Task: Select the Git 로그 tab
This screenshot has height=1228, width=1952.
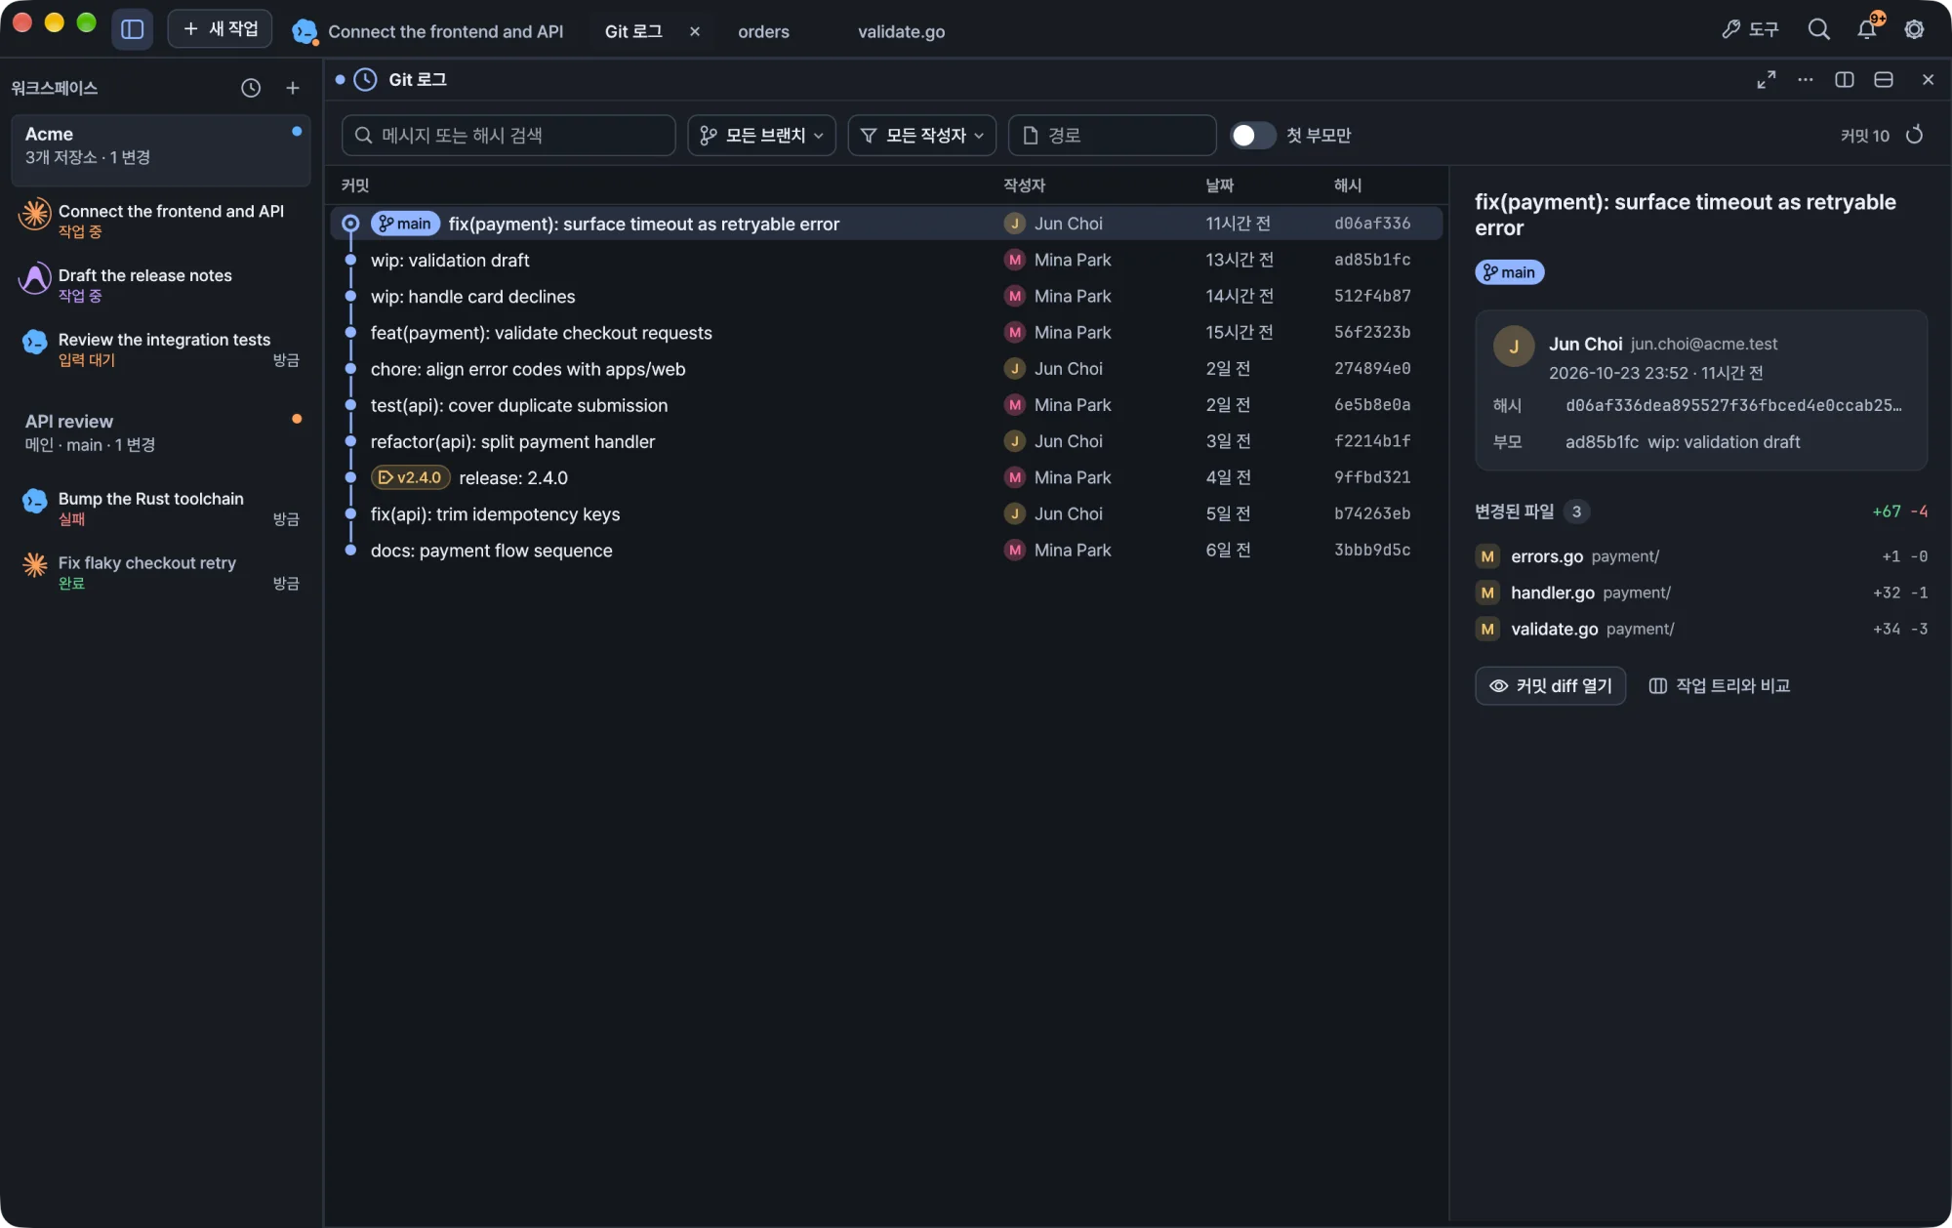Action: 633,31
